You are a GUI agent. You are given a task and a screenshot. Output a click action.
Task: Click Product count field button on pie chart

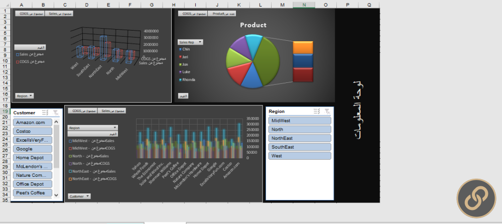[222, 14]
